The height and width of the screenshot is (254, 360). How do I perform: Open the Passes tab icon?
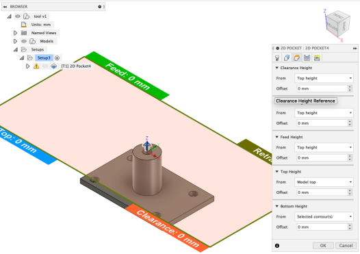pos(307,58)
